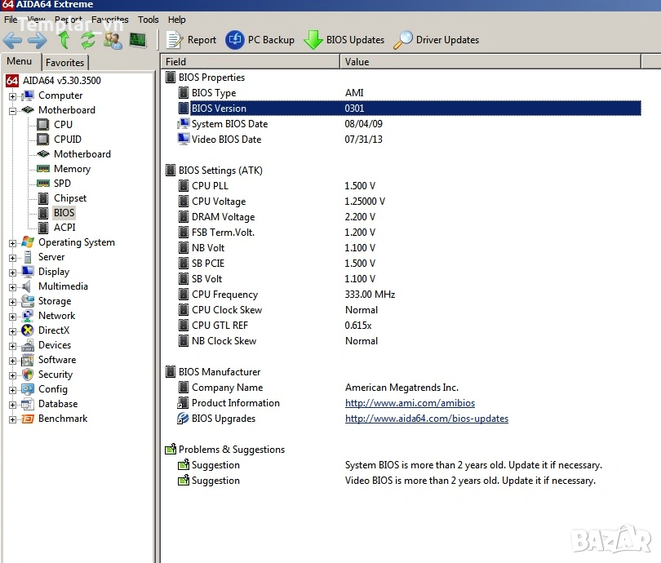The image size is (661, 563).
Task: Click the Forward arrow in the toolbar
Action: [38, 40]
